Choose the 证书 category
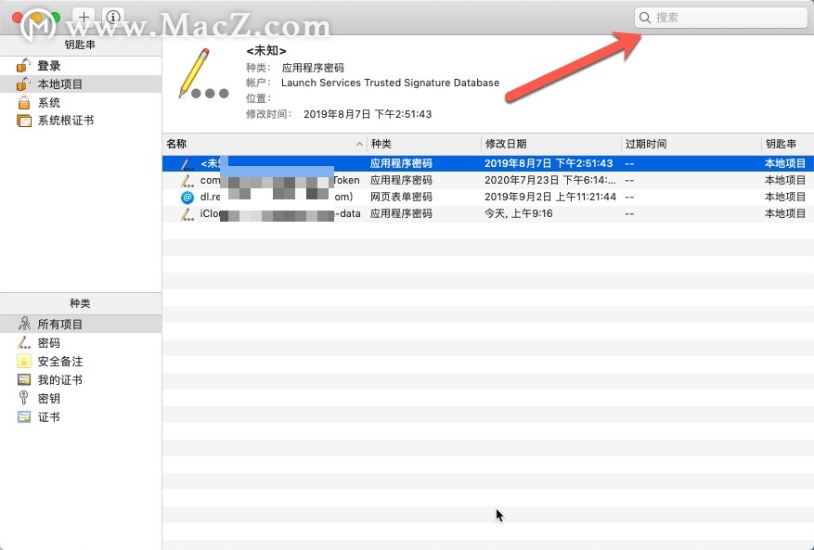Image resolution: width=814 pixels, height=550 pixels. coord(81,417)
